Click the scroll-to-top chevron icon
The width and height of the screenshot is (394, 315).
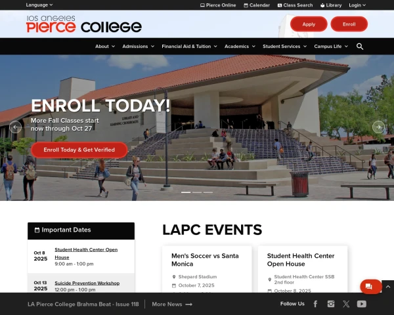[x=388, y=286]
